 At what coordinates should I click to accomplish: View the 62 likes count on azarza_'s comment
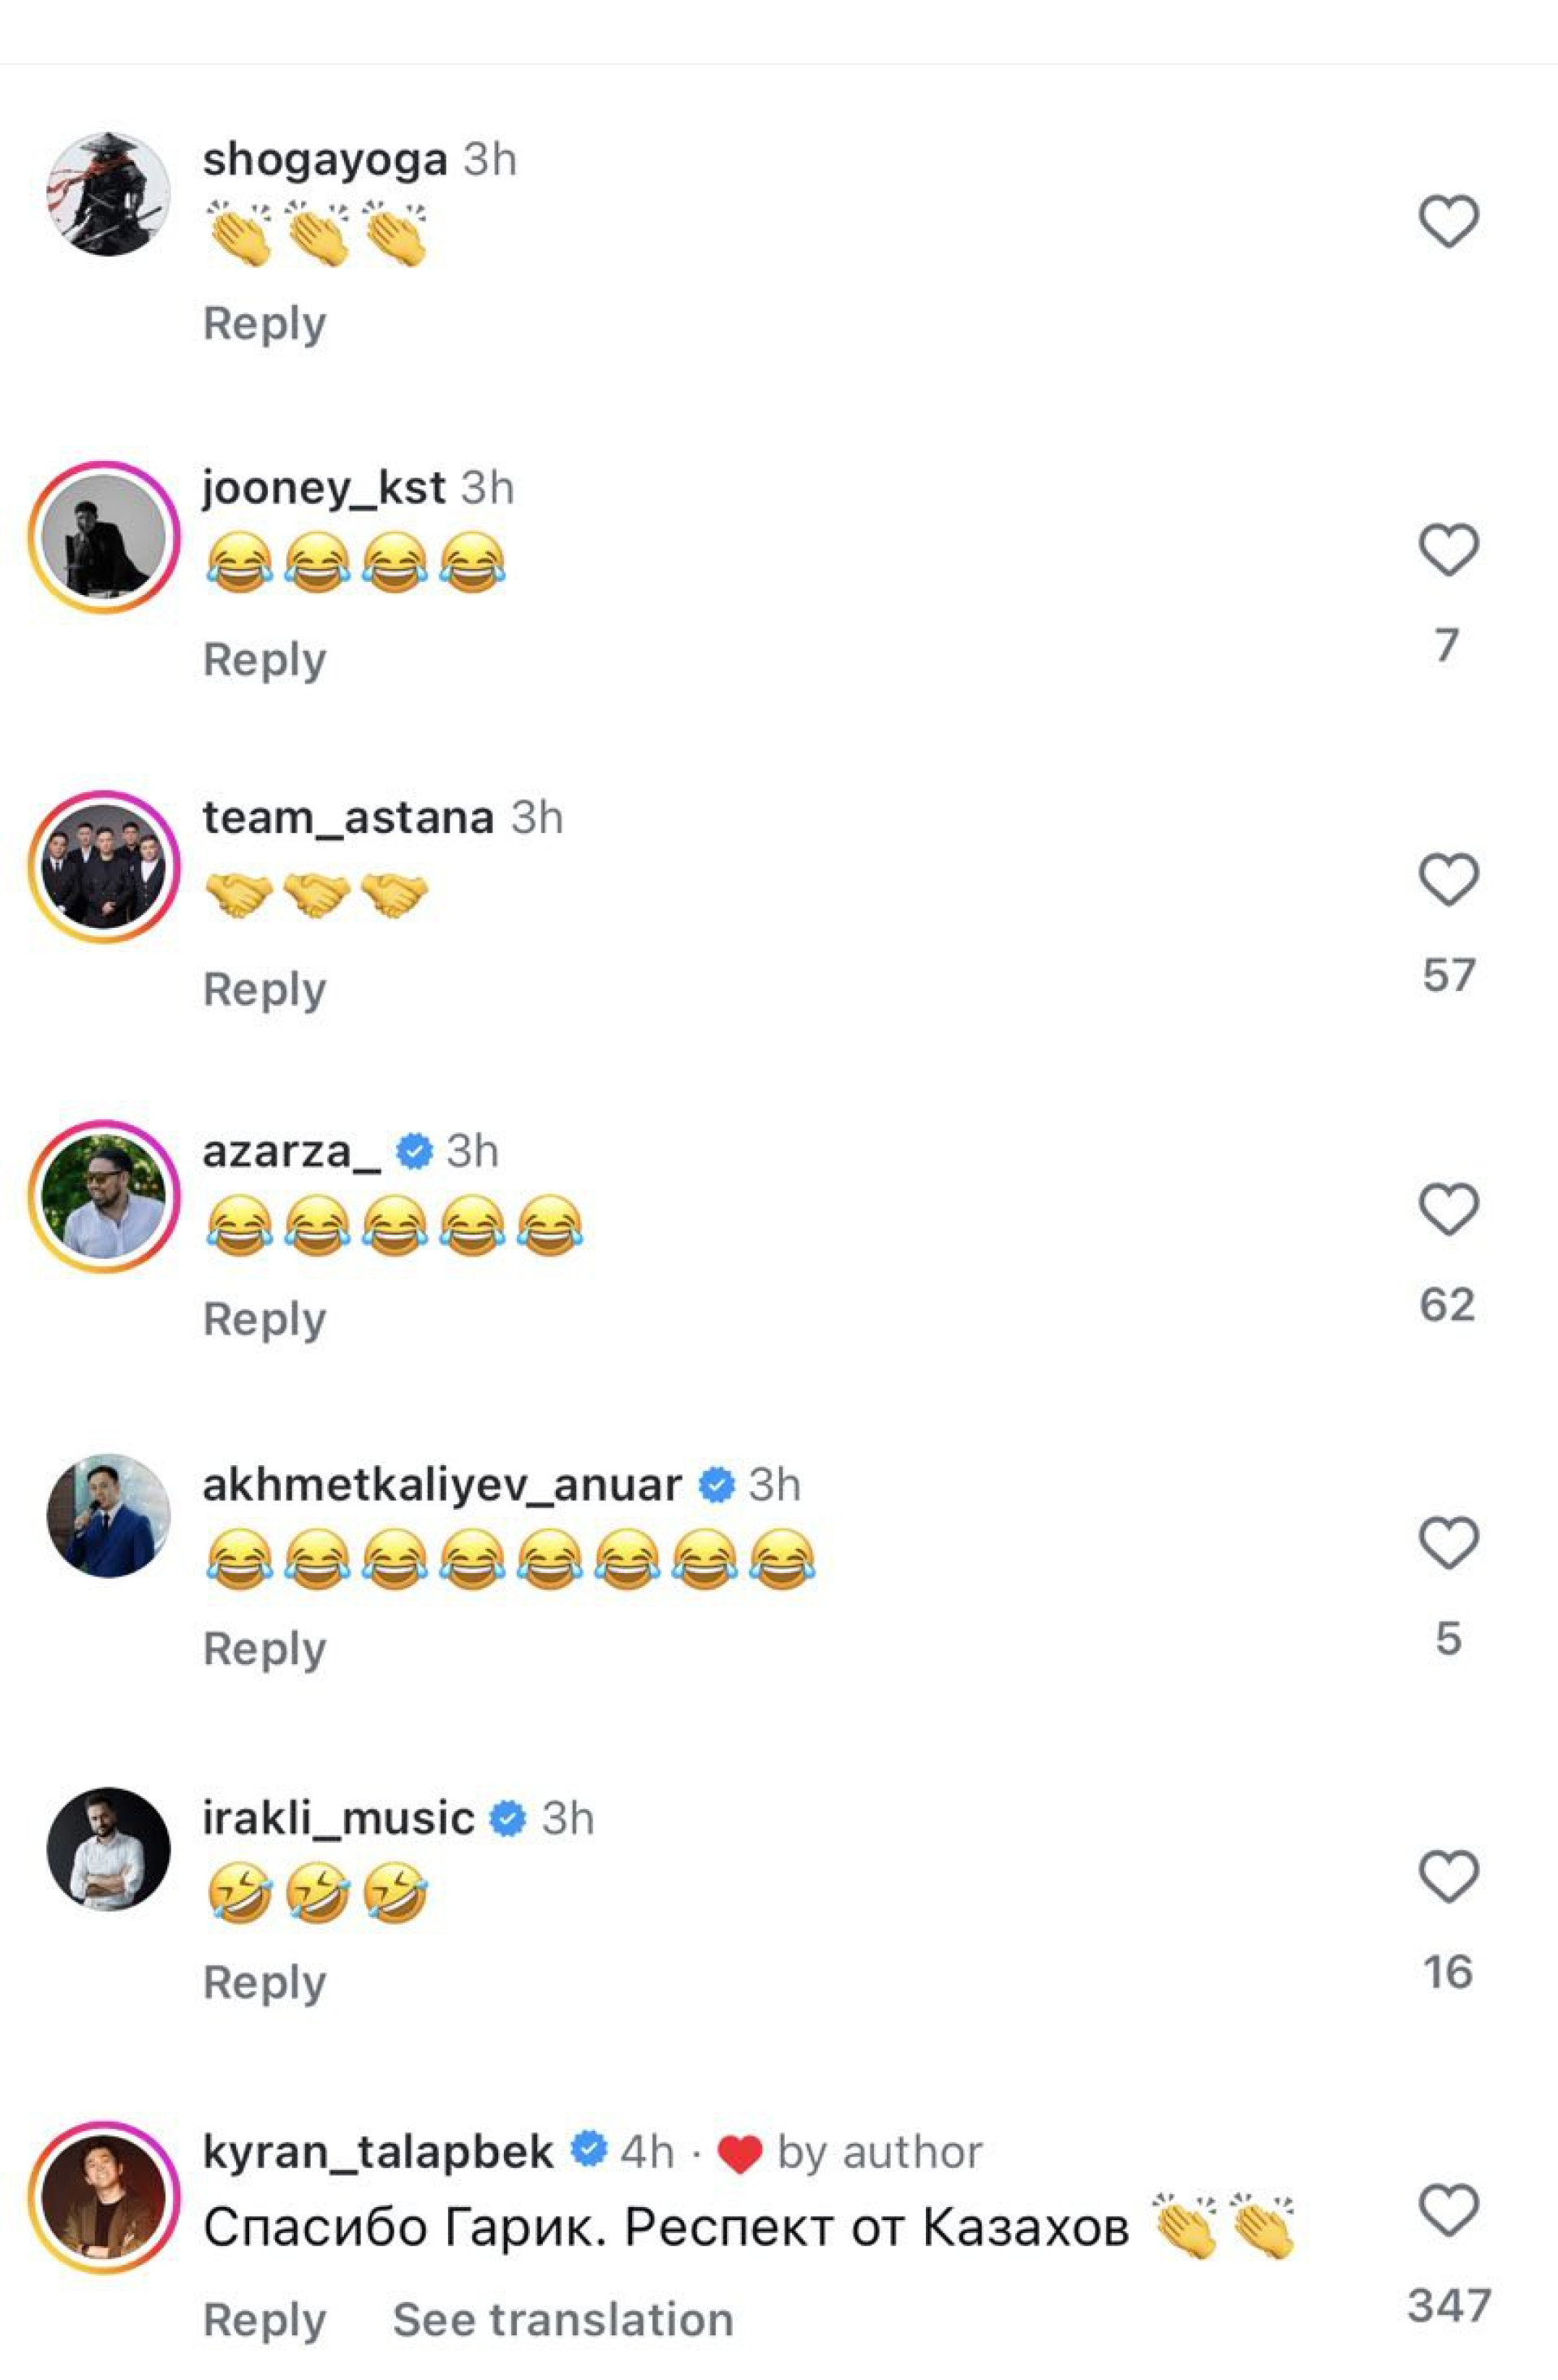click(1447, 1305)
